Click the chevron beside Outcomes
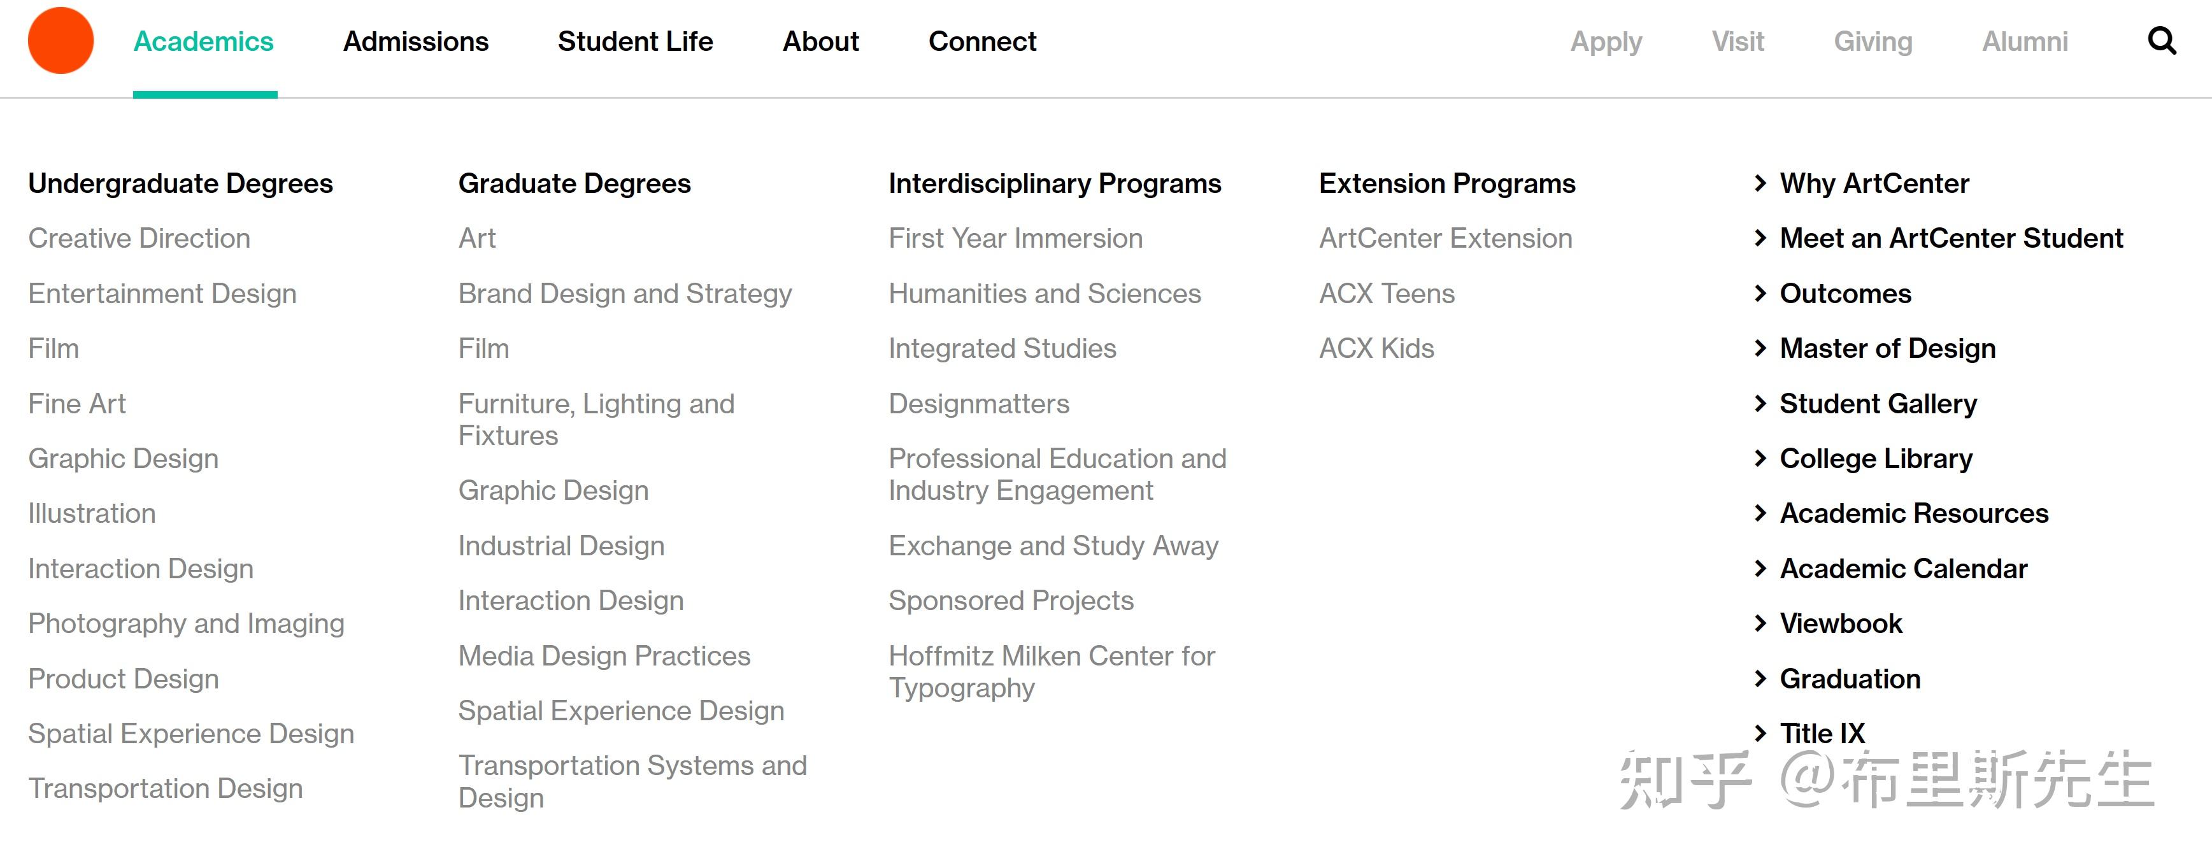The height and width of the screenshot is (868, 2212). pyautogui.click(x=1760, y=294)
